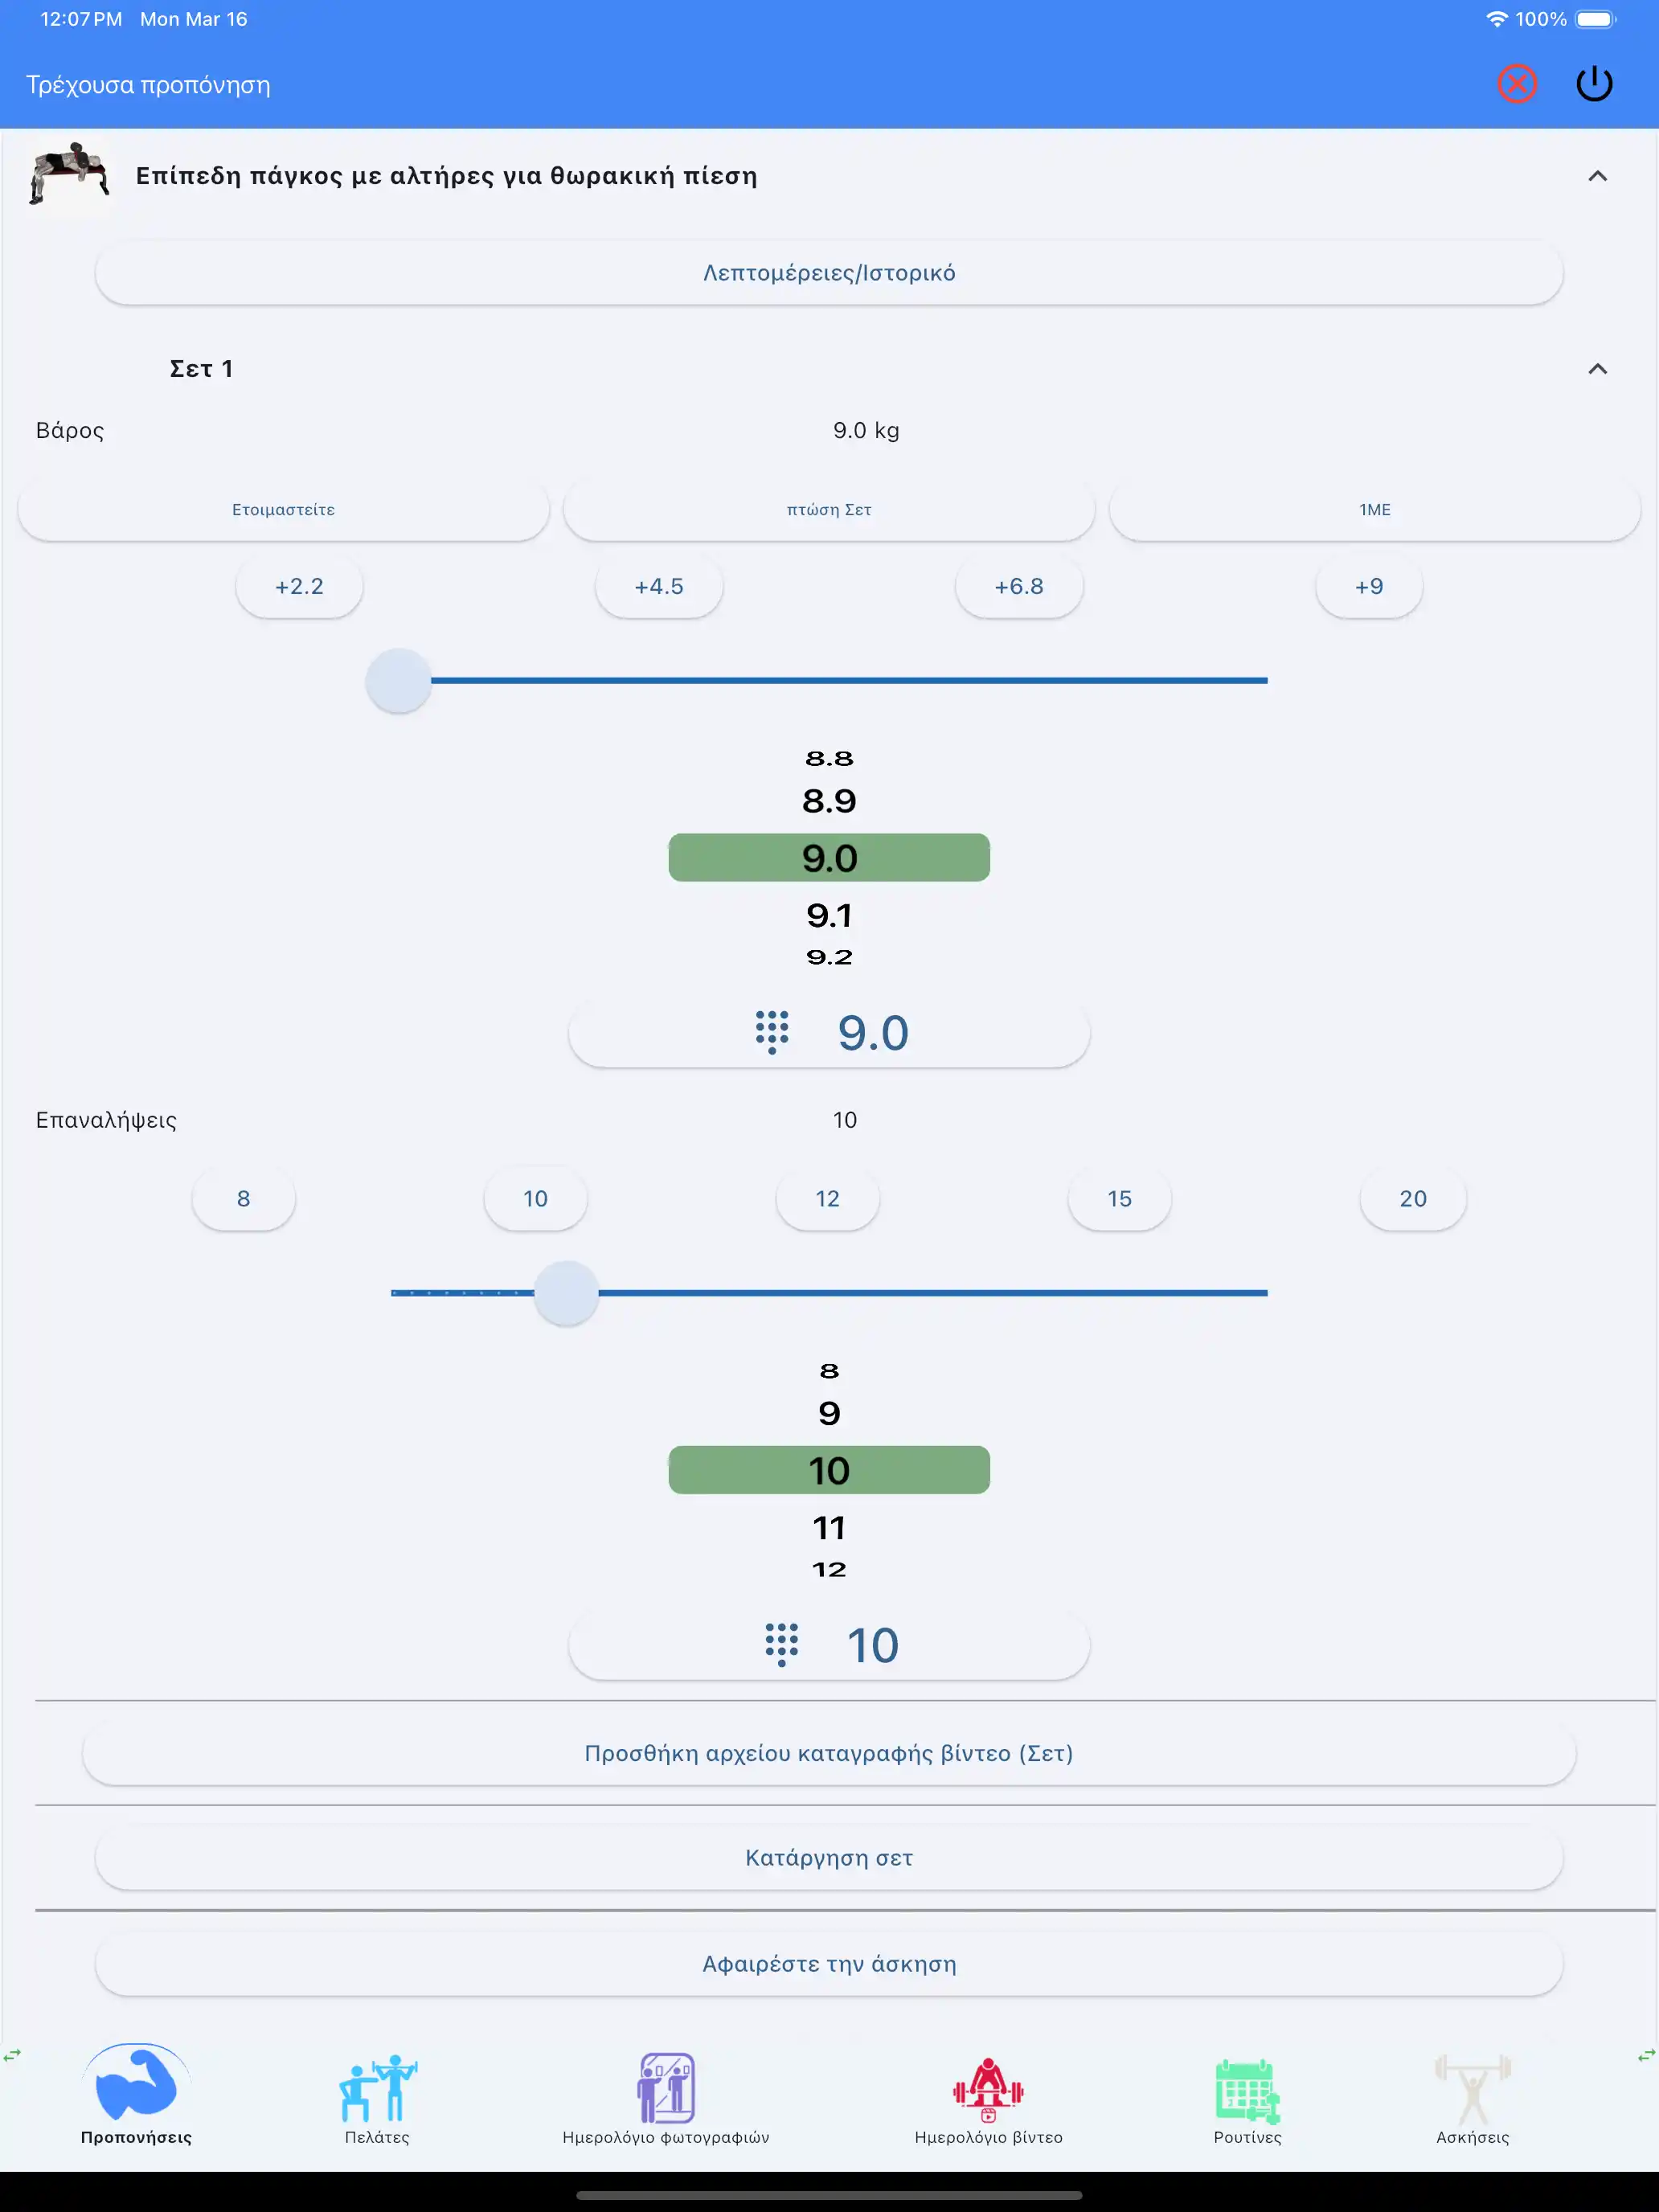The height and width of the screenshot is (2212, 1659).
Task: Toggle the Ετοιμαστείτε warm-up set option
Action: pyautogui.click(x=283, y=510)
